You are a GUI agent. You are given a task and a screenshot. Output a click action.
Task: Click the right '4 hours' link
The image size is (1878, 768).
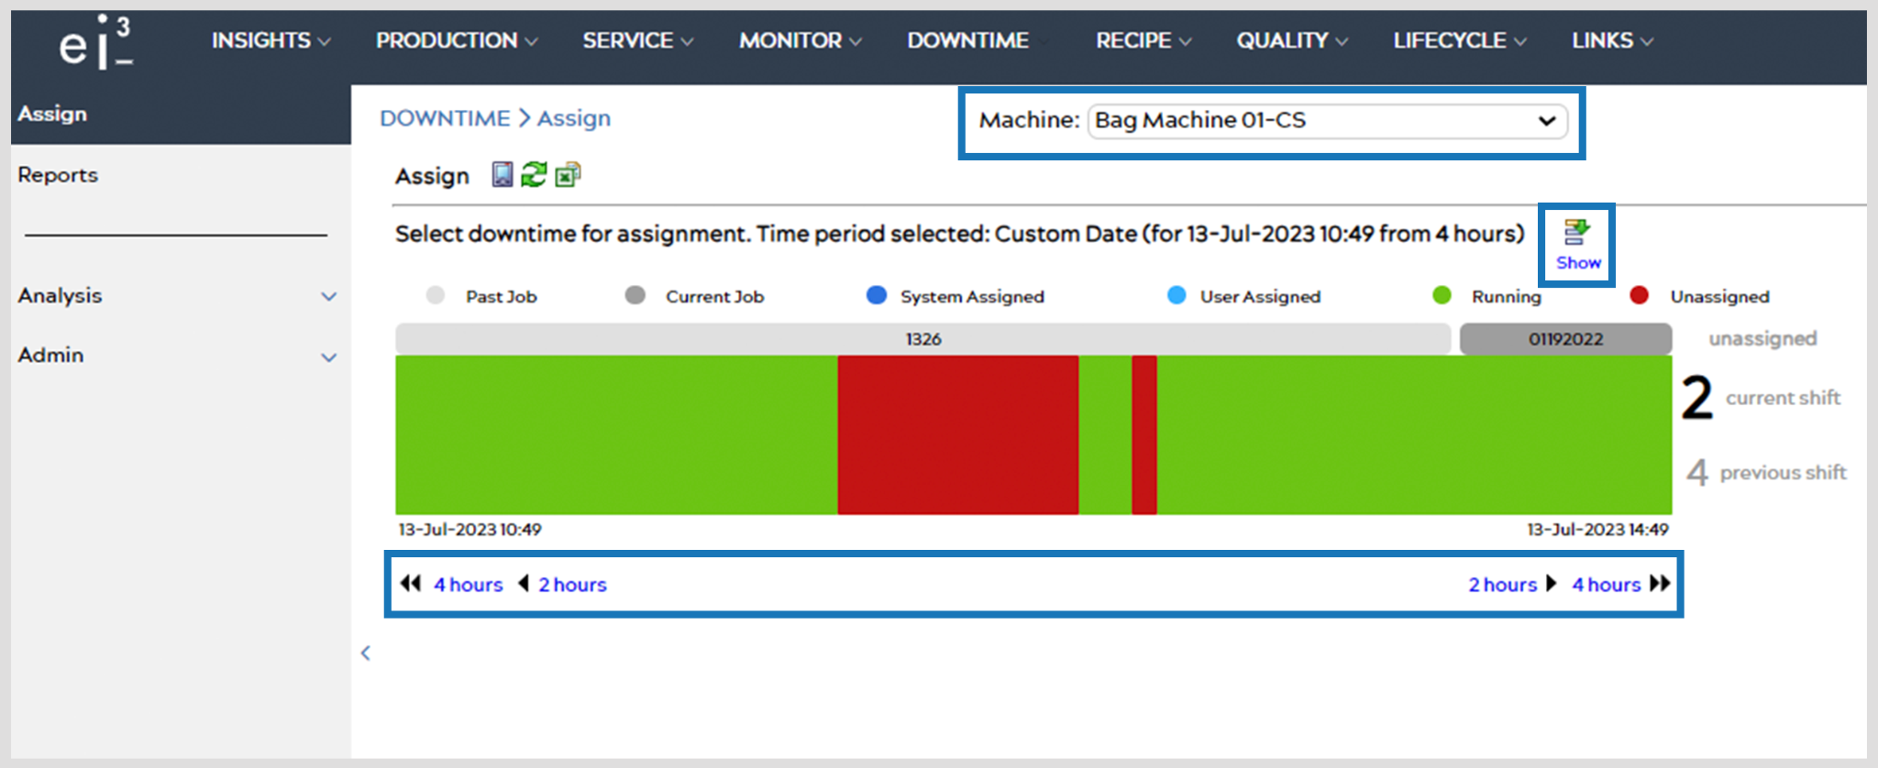click(x=1607, y=585)
